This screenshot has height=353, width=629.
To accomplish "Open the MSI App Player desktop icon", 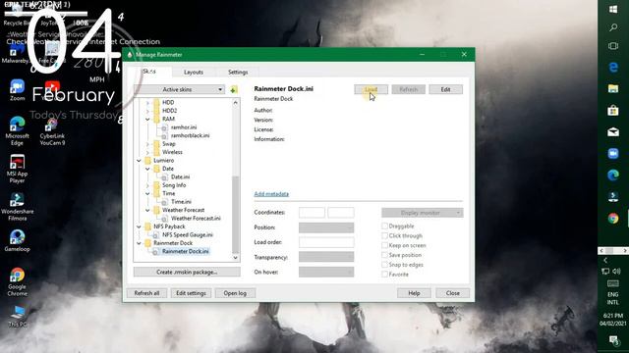I will click(x=18, y=169).
